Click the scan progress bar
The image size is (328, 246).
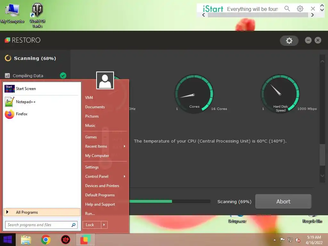(x=170, y=201)
